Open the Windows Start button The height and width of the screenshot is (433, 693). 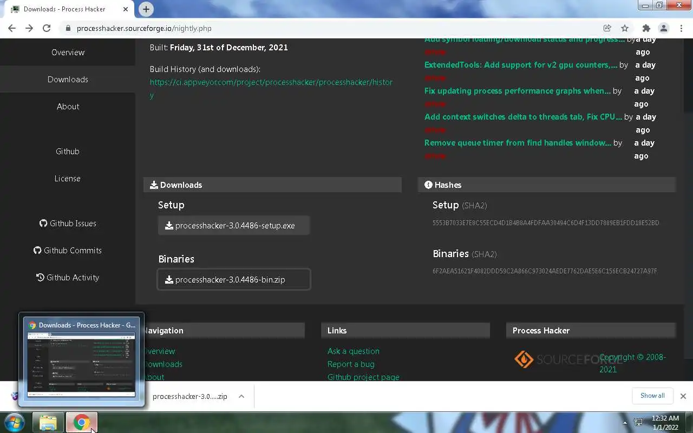click(x=14, y=423)
